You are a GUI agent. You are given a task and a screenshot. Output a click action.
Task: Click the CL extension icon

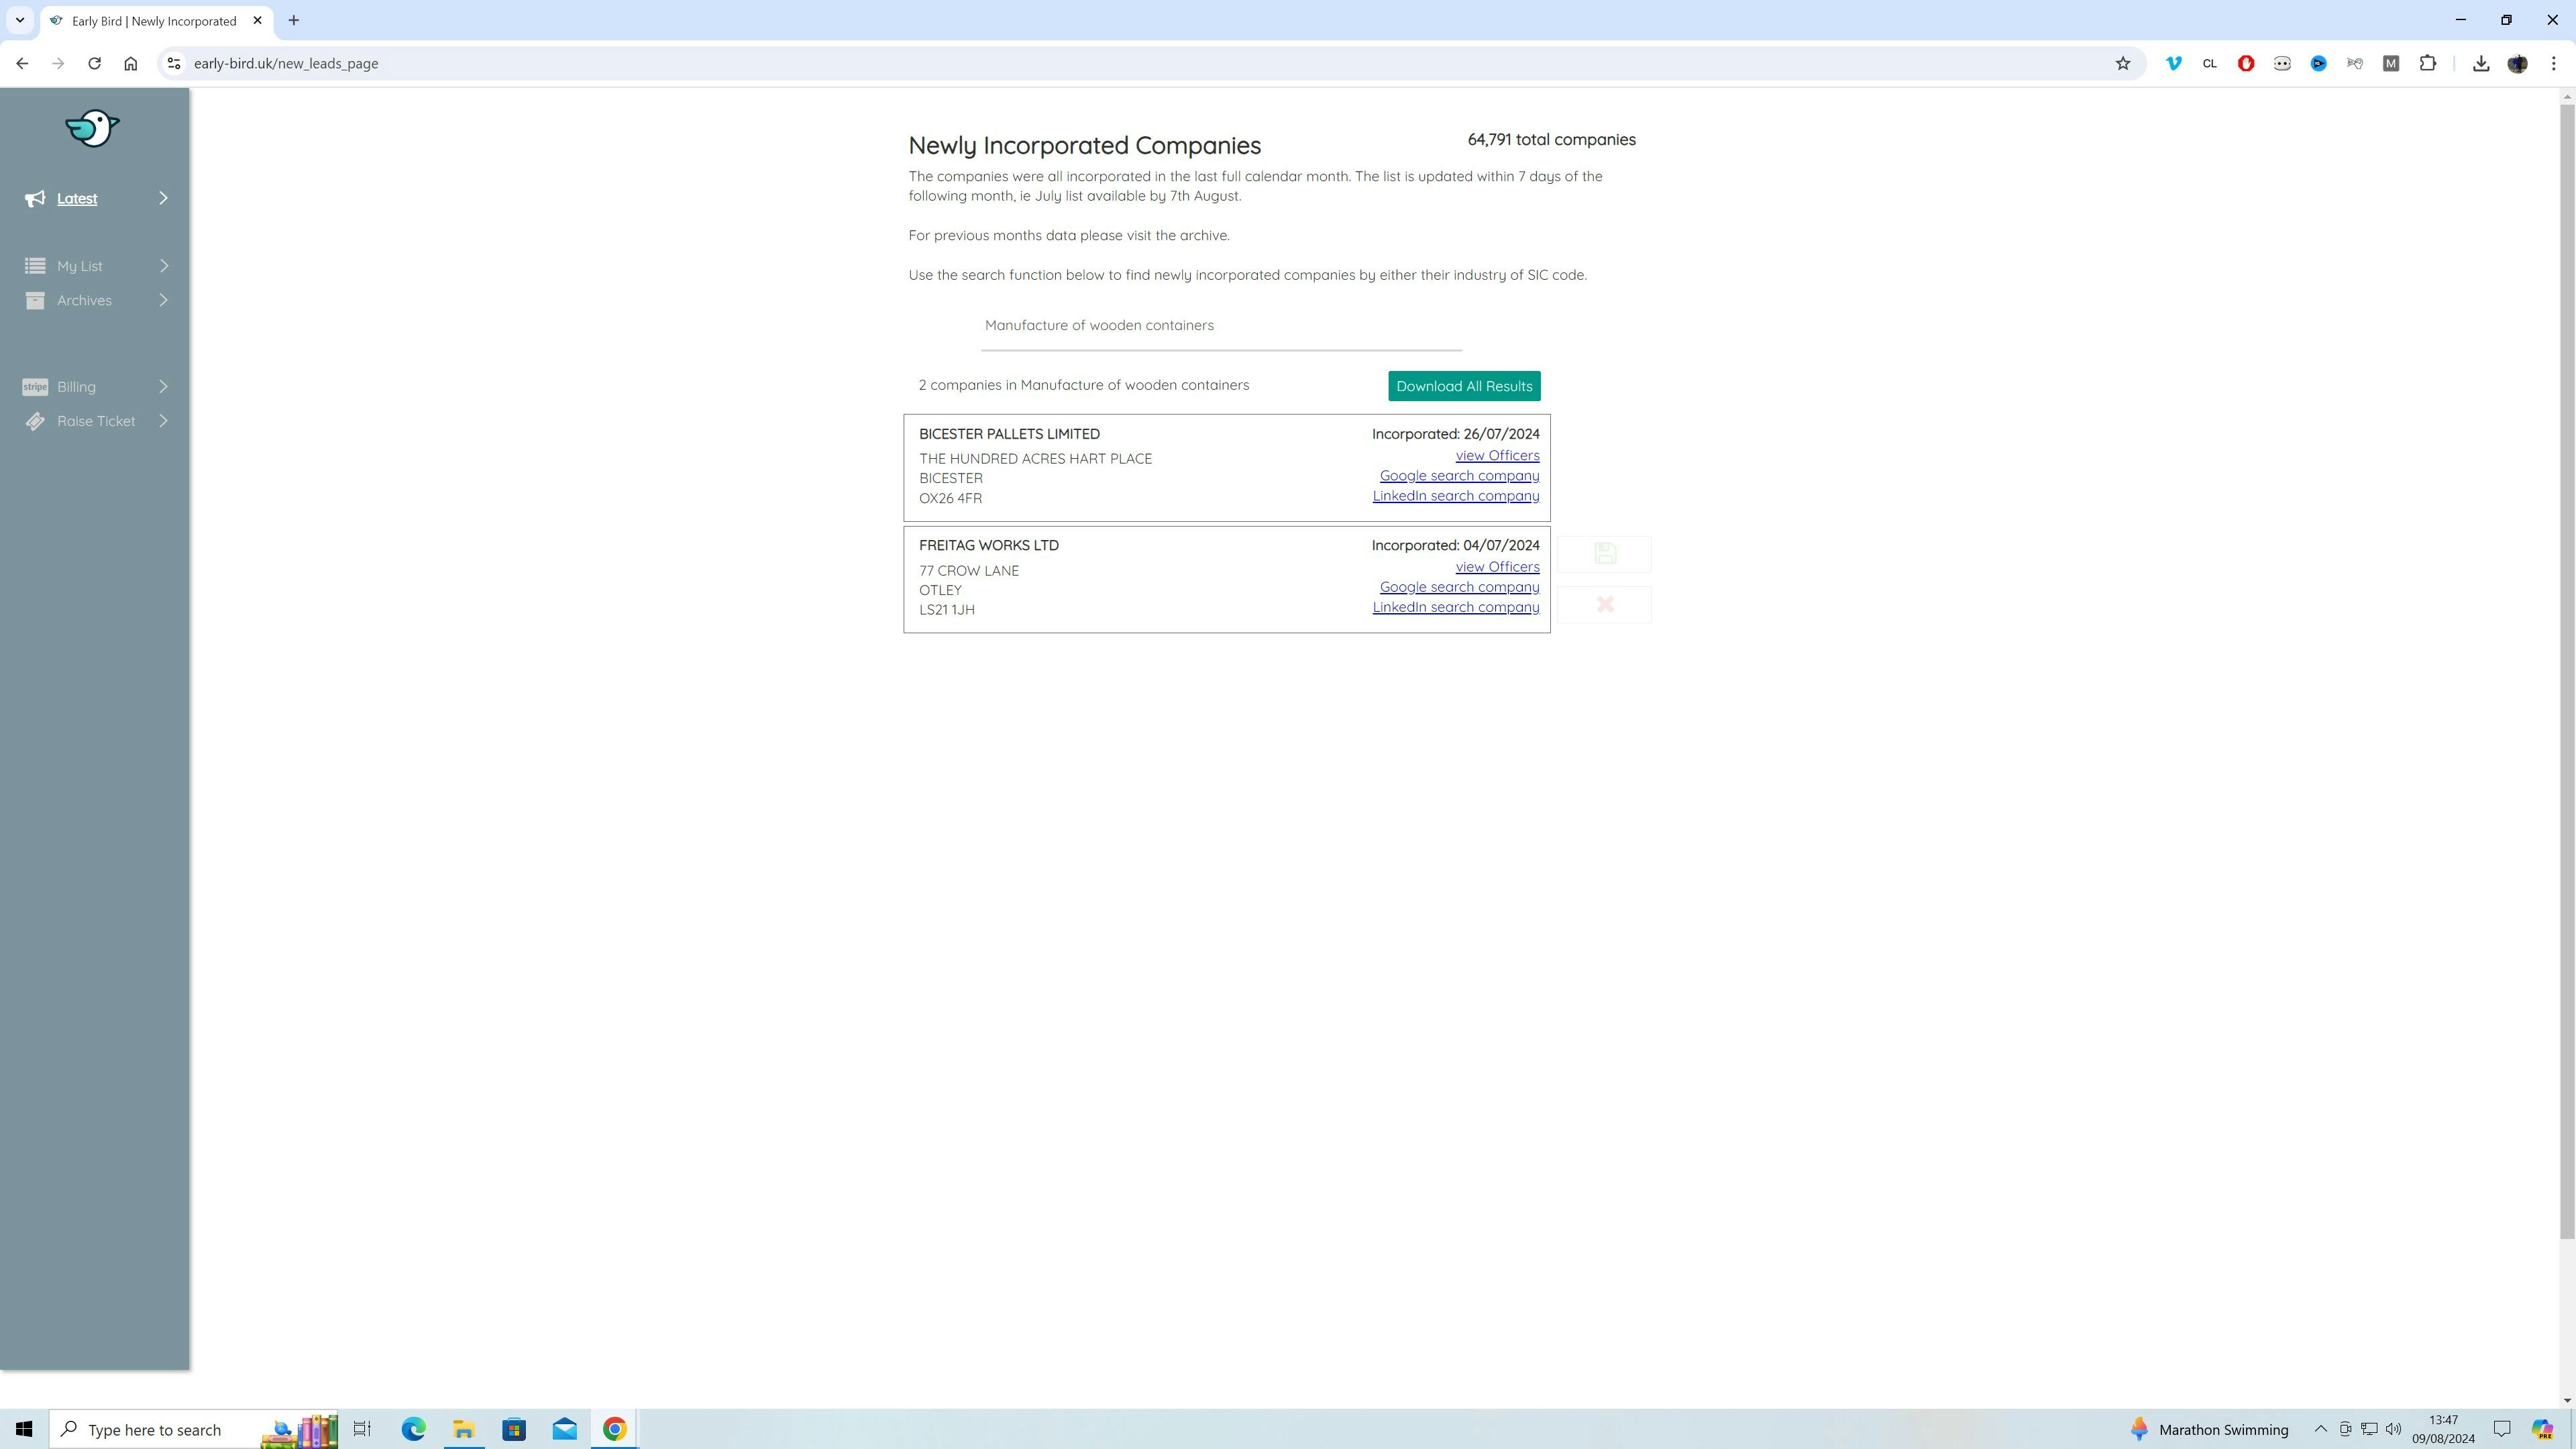point(2209,63)
